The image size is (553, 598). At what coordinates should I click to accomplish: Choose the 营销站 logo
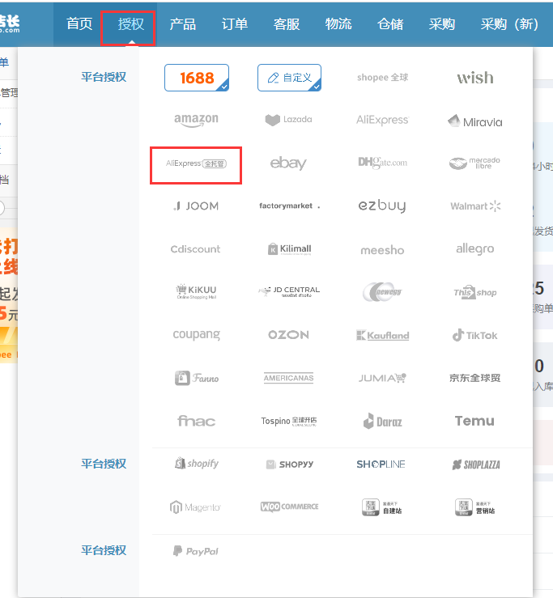pyautogui.click(x=474, y=507)
